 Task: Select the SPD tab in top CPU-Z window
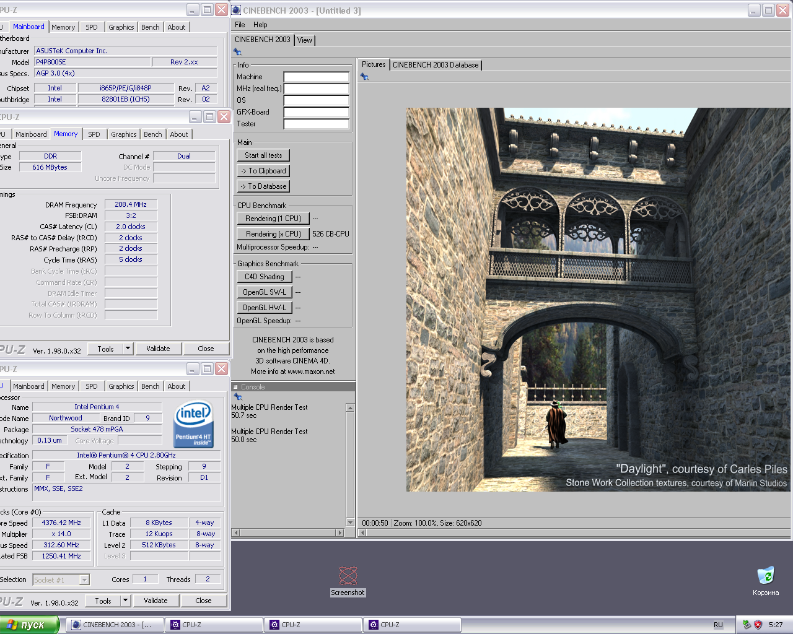(x=92, y=27)
